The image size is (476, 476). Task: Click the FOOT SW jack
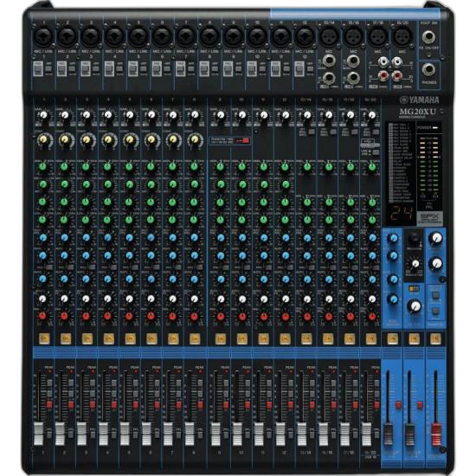pyautogui.click(x=428, y=36)
